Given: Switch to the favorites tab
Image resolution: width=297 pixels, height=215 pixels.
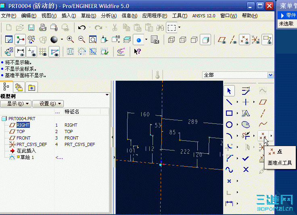Looking at the screenshot, I should point(31,88).
